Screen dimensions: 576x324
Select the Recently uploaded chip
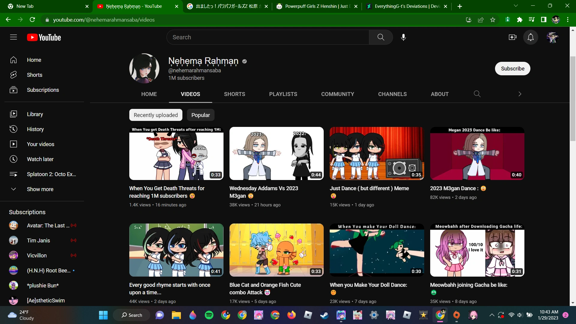coord(156,115)
